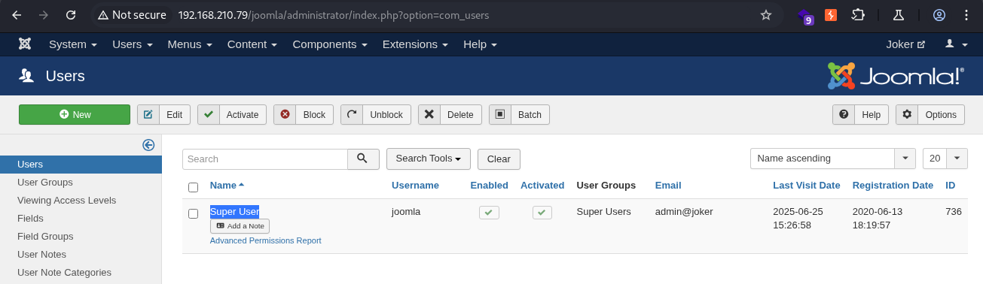The width and height of the screenshot is (983, 284).
Task: Expand the Search Tools dropdown
Action: (428, 159)
